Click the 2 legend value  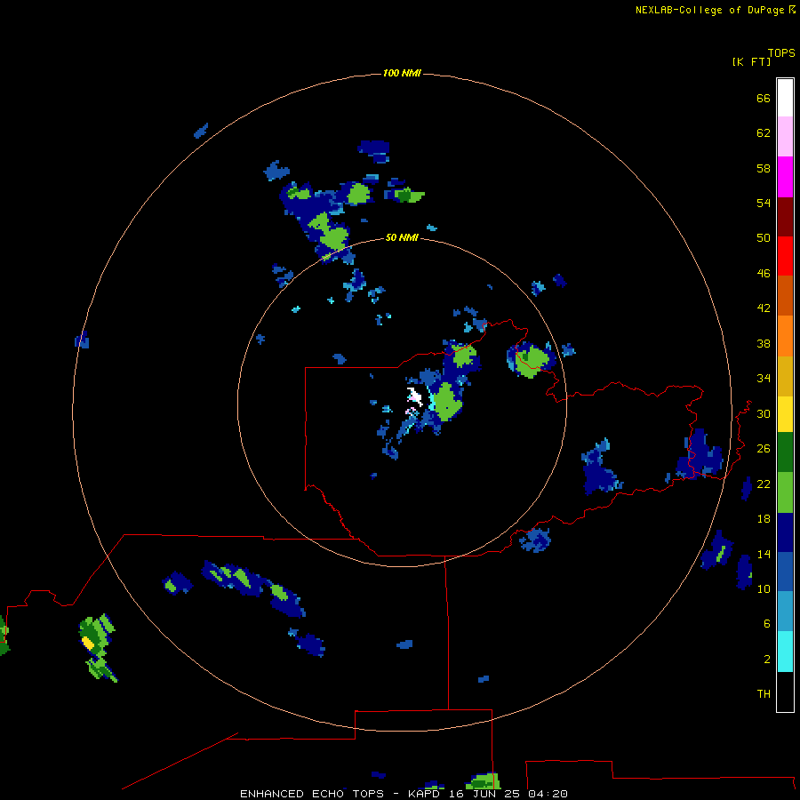tap(767, 660)
